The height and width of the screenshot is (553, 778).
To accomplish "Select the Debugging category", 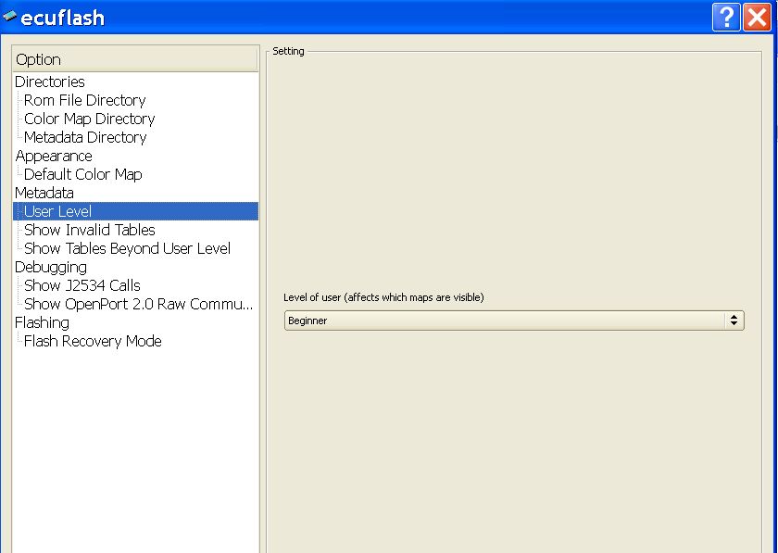I will click(51, 267).
